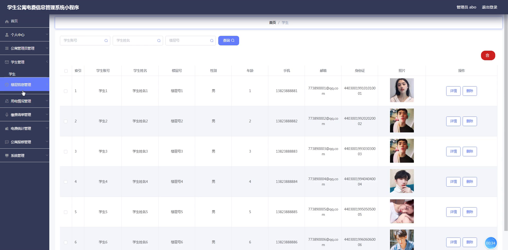Click the 楼层号2 table cell
Image resolution: width=508 pixels, height=250 pixels.
(177, 121)
